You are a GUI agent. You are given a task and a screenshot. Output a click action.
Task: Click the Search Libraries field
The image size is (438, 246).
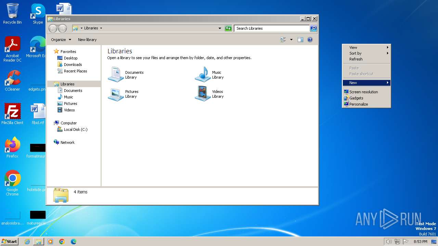point(272,28)
